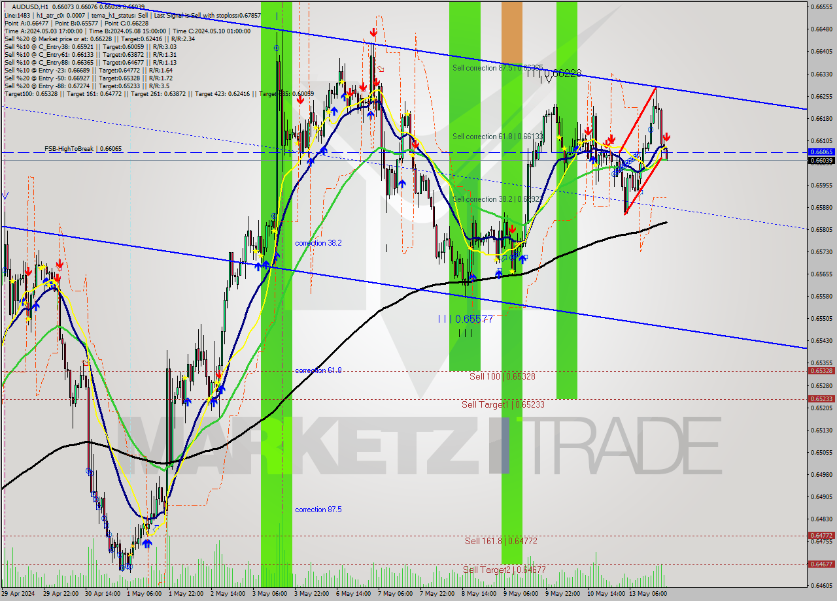Click the 0.66039 current price tag
The height and width of the screenshot is (601, 837).
click(821, 160)
